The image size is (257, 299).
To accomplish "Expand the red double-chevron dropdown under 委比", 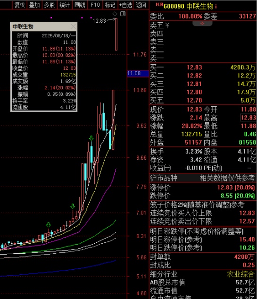I will point(202,23).
